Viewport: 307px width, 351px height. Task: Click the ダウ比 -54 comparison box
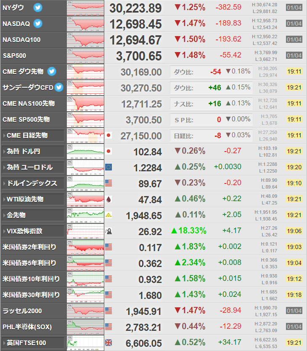point(211,72)
